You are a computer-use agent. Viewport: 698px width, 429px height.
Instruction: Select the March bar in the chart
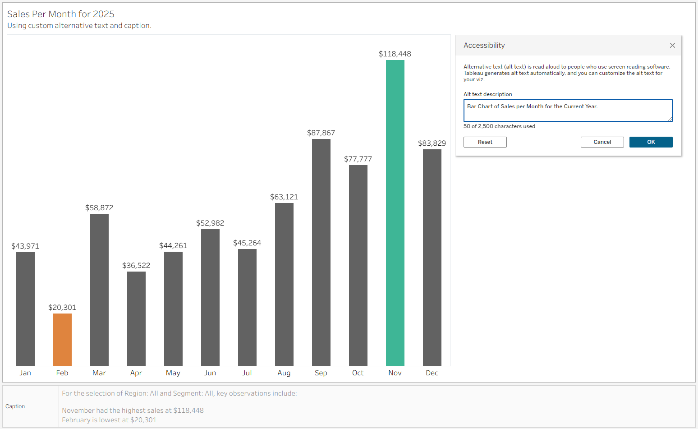[99, 289]
